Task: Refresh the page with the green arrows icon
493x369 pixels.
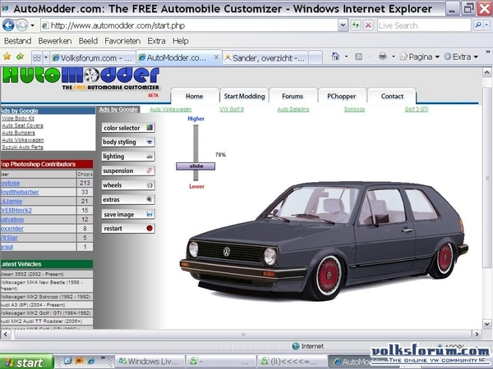Action: 356,25
